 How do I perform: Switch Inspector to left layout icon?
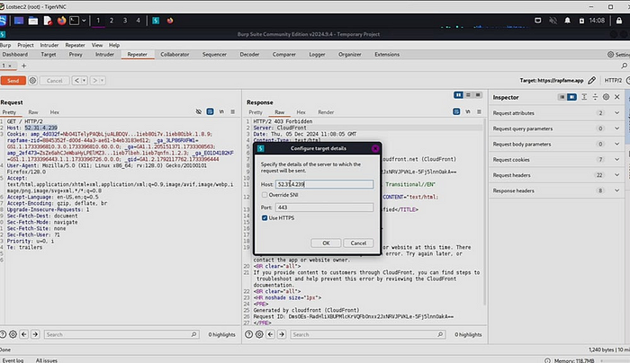pos(562,97)
